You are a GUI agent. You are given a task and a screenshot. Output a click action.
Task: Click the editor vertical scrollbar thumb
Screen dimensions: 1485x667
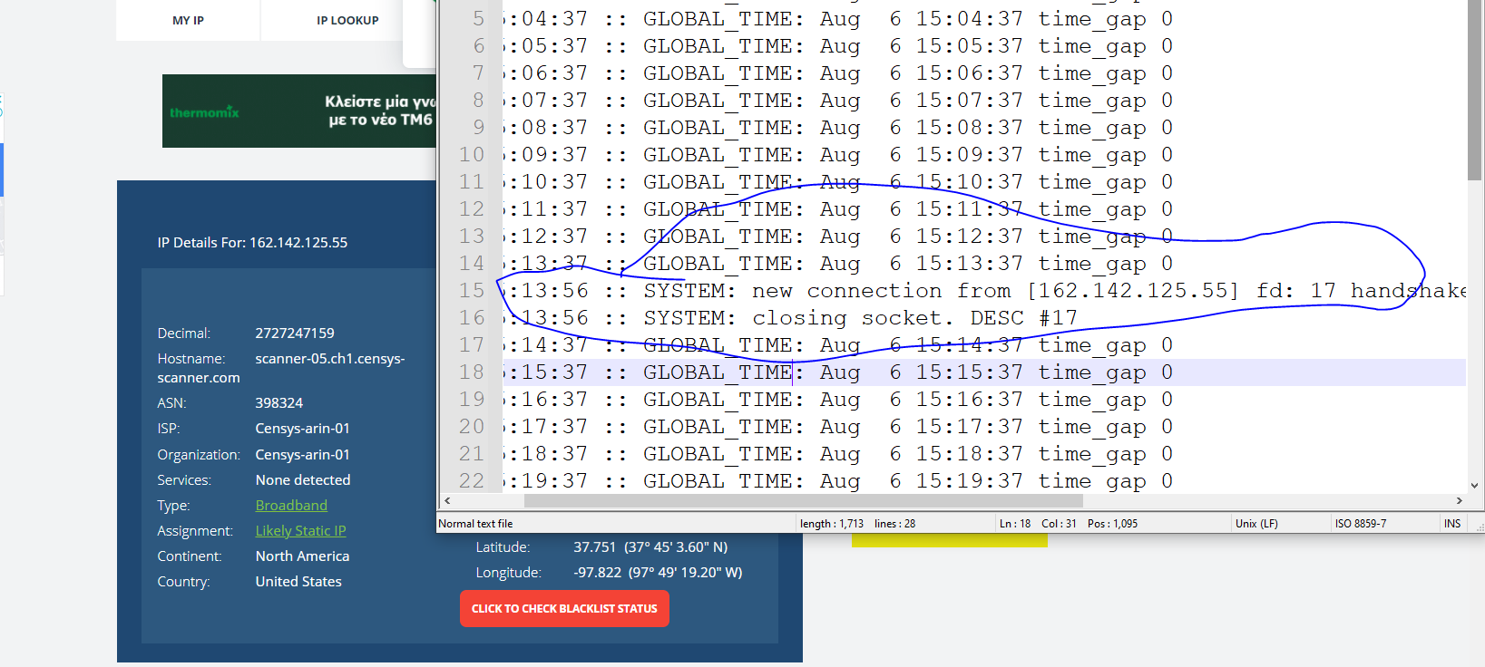(x=1475, y=90)
